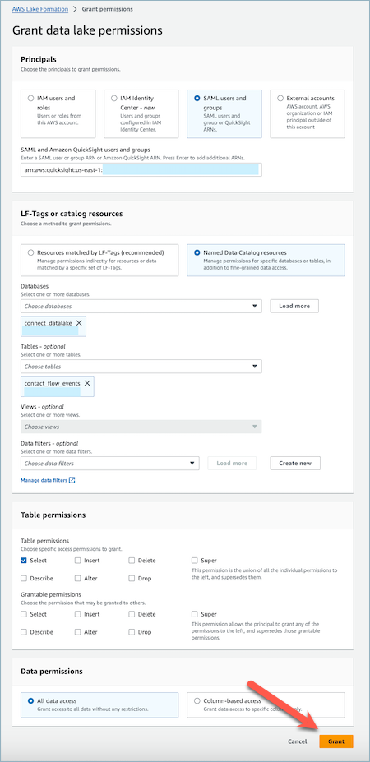This screenshot has height=762, width=370.
Task: Click the Data permissions section heading
Action: tap(52, 671)
